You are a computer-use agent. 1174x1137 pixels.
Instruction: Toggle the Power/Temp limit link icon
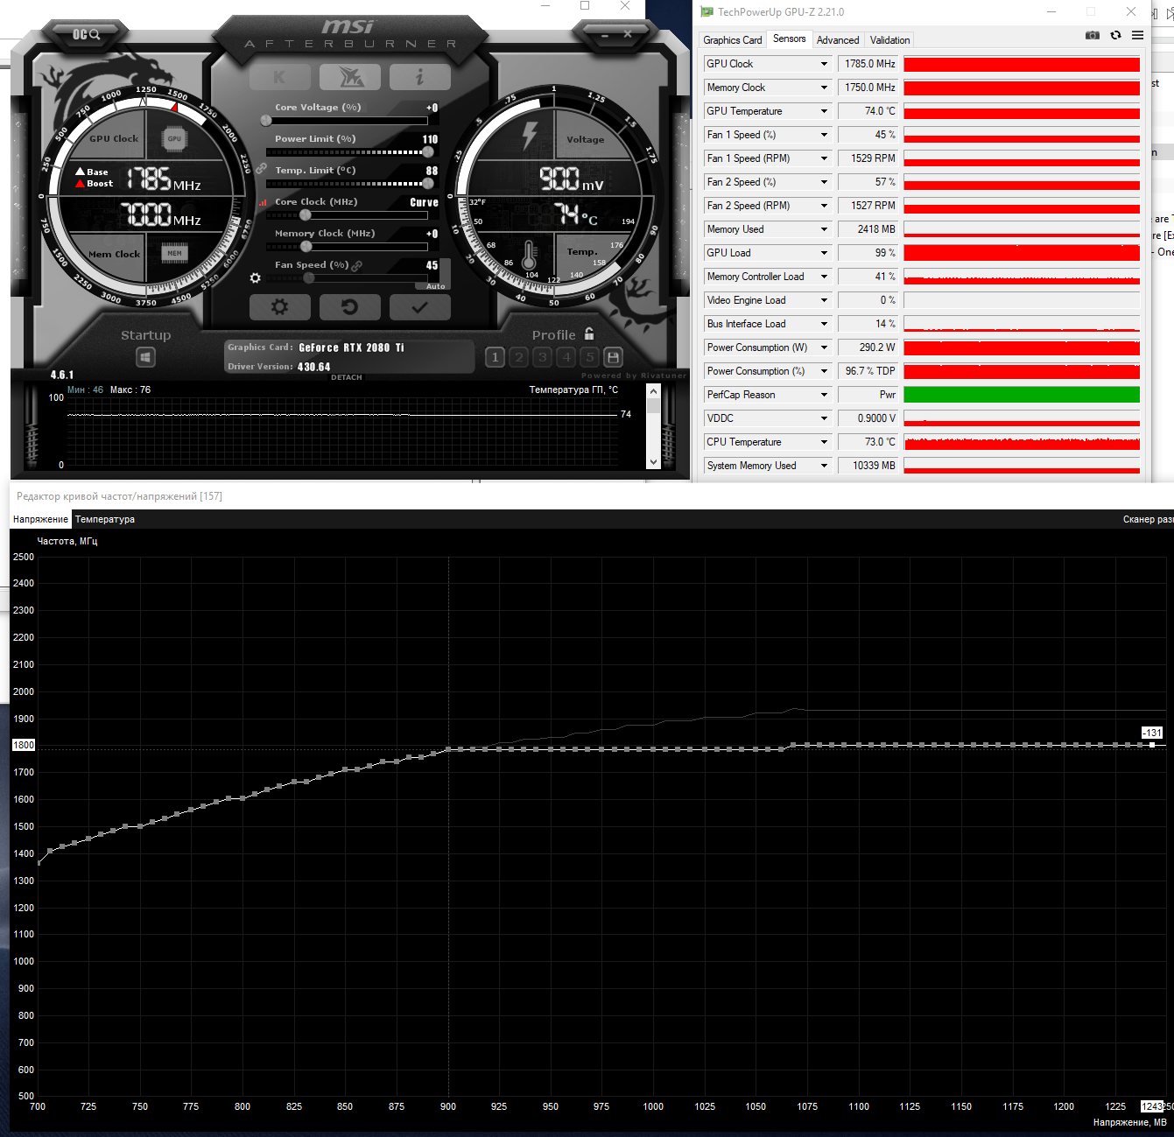coord(262,168)
